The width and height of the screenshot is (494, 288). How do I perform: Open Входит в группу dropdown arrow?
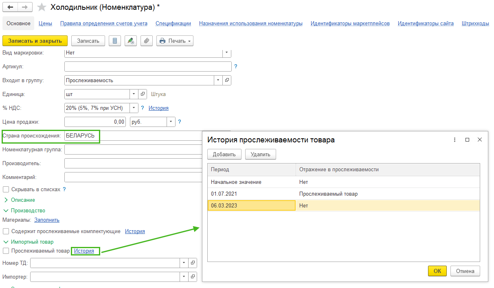pyautogui.click(x=219, y=80)
